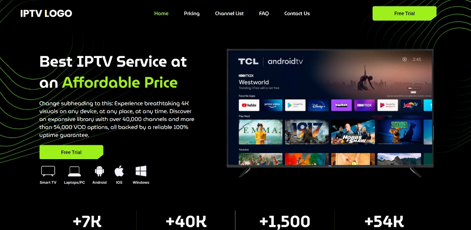Click the YouTube app tile
This screenshot has height=230, width=471.
tap(249, 105)
